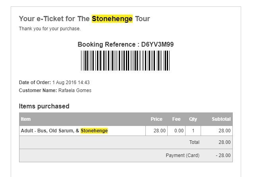Click the customer name Rafaela Gomes
Viewport: 261px width, 177px height.
click(x=75, y=90)
